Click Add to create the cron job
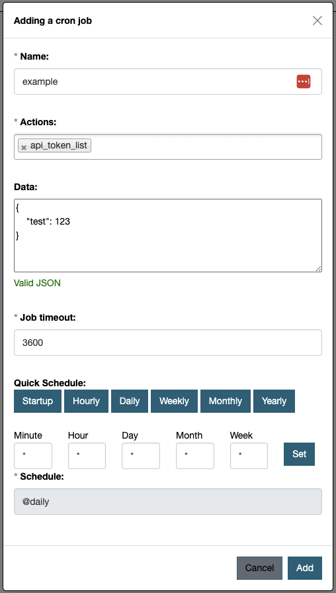Viewport: 336px width, 593px height. [305, 568]
